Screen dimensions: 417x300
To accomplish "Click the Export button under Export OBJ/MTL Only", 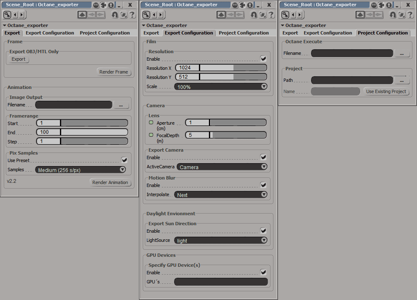I will pos(18,59).
